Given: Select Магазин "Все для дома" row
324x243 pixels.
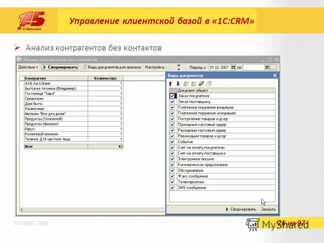Looking at the screenshot, I should tap(74, 114).
